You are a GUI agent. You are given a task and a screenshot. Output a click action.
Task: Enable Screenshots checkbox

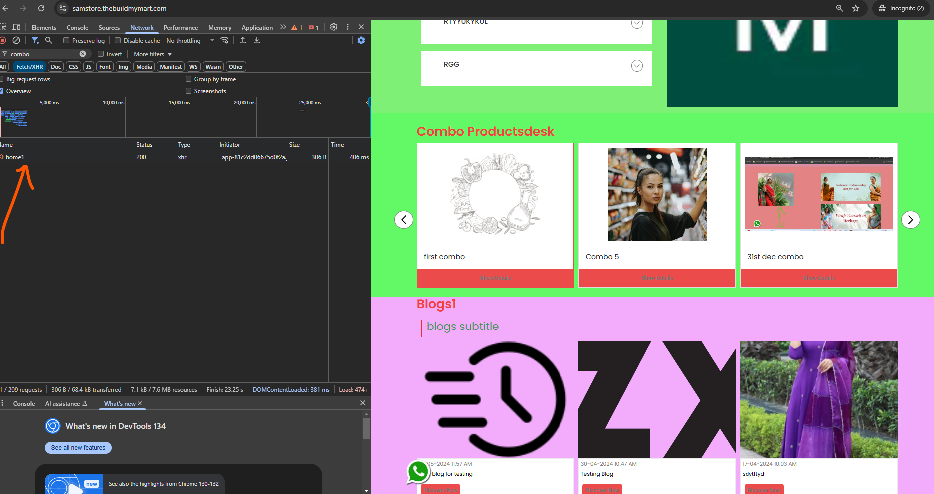click(188, 91)
